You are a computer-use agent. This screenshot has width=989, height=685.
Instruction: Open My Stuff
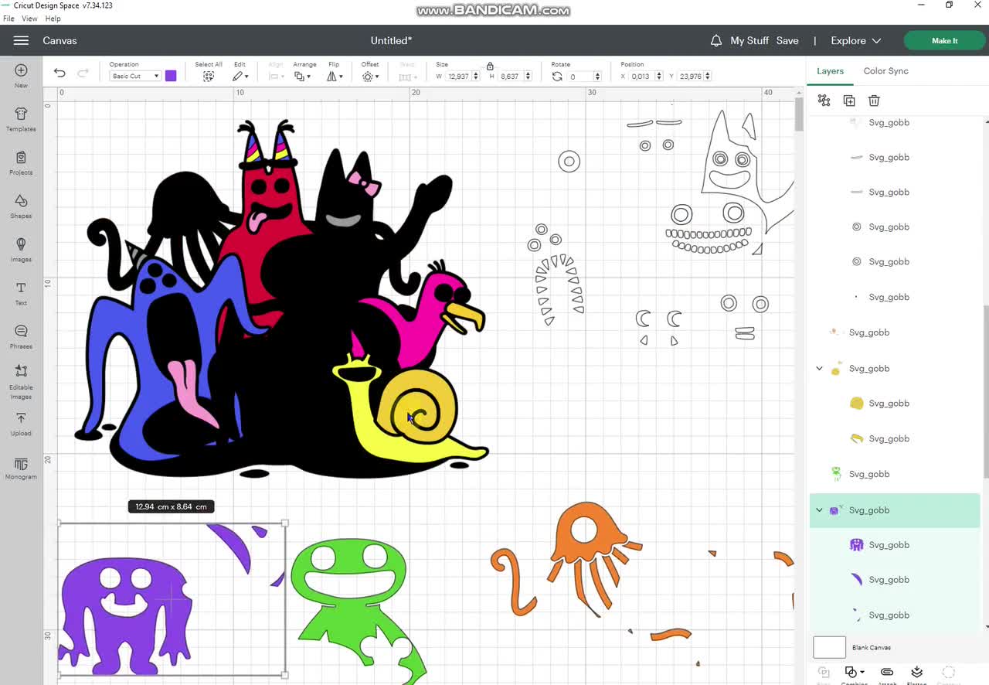pos(749,40)
